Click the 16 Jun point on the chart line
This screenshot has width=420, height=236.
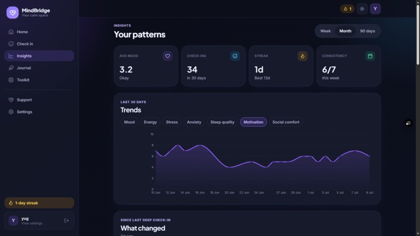tap(200, 145)
